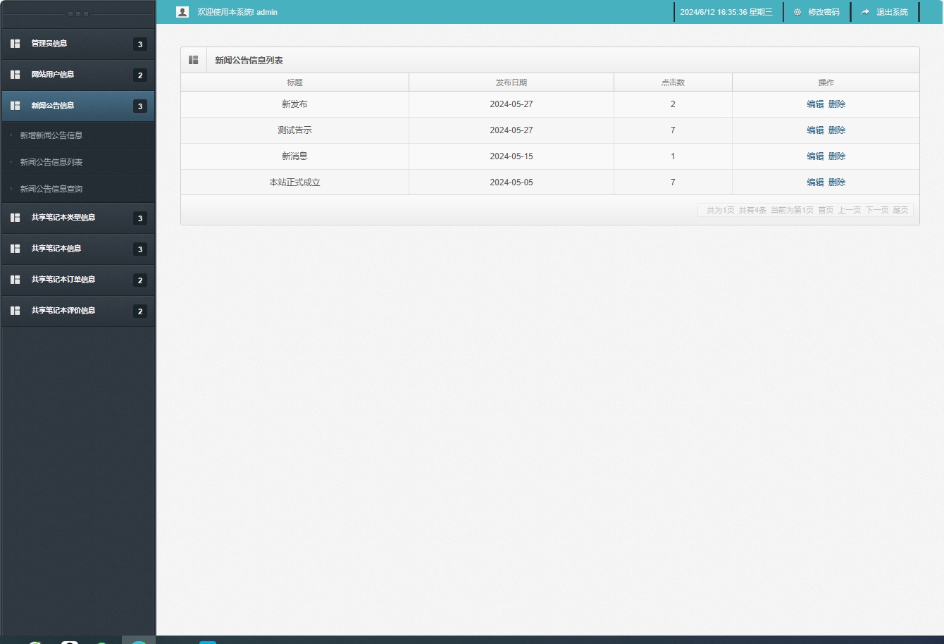The image size is (944, 644).
Task: Click the click count 7 for 测试告示
Action: (673, 130)
